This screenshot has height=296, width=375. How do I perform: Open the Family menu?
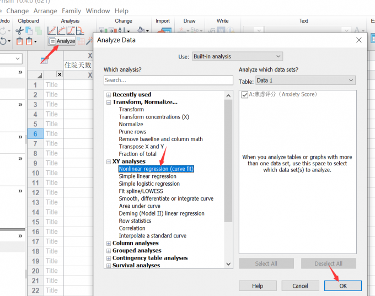point(71,11)
